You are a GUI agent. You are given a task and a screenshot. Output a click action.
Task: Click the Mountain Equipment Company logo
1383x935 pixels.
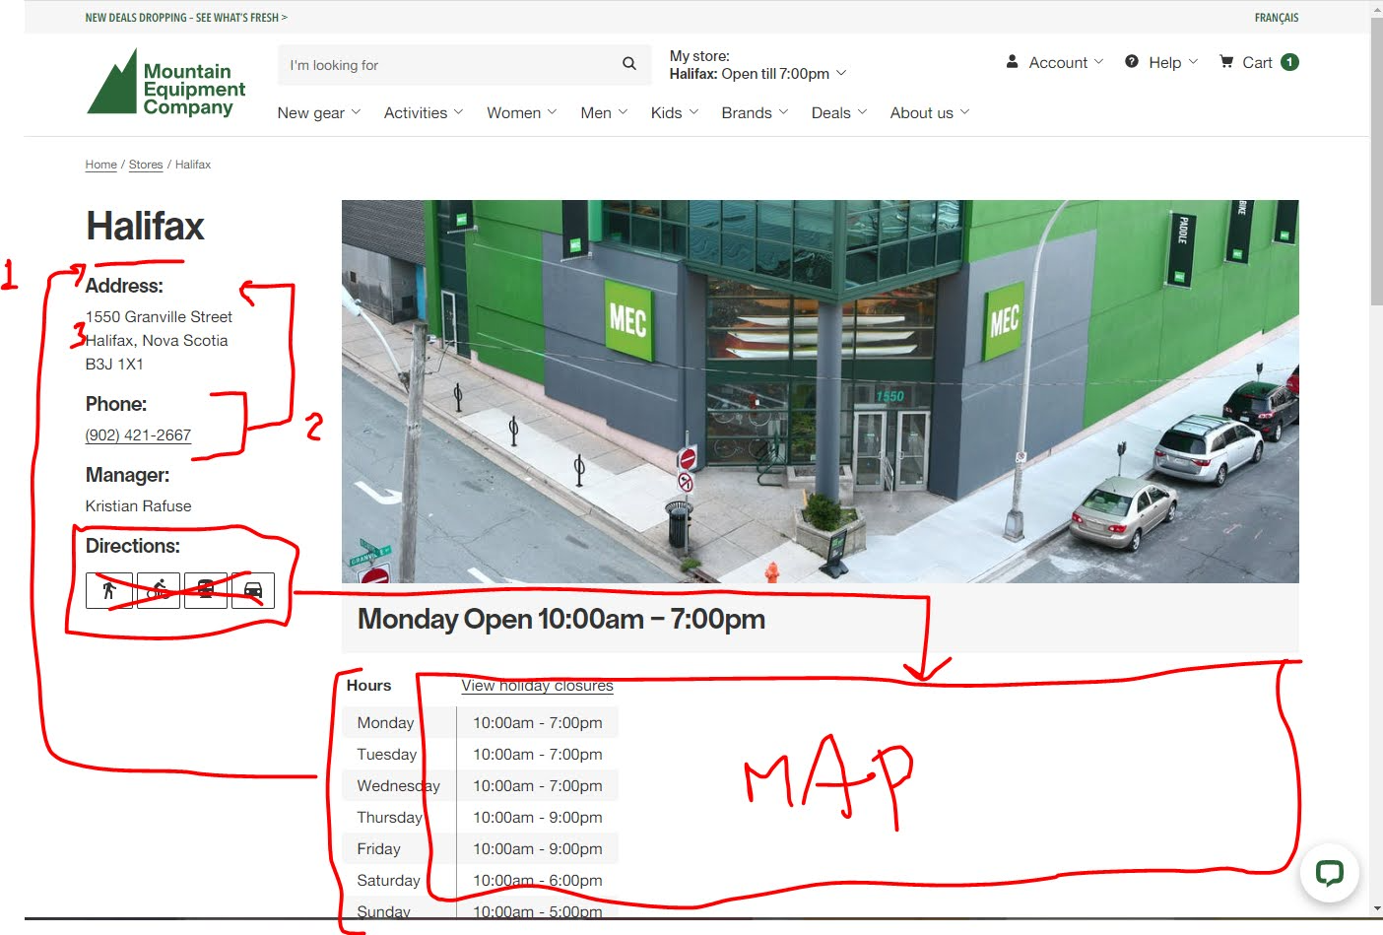(x=165, y=84)
